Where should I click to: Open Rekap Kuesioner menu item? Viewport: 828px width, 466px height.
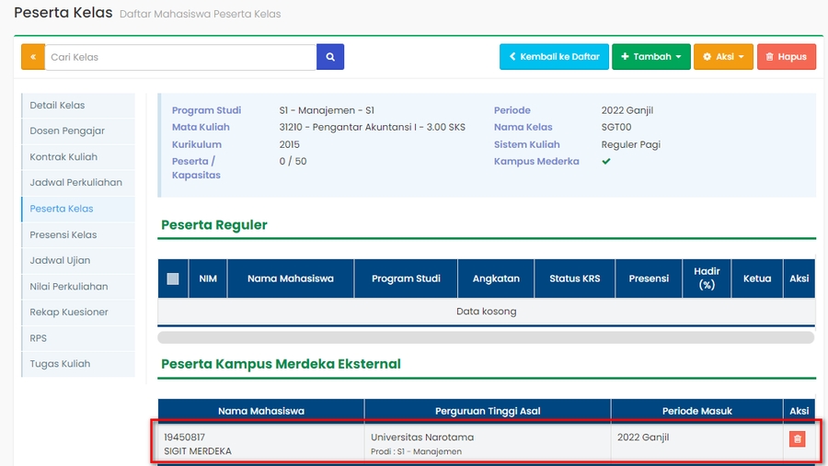[x=68, y=312]
